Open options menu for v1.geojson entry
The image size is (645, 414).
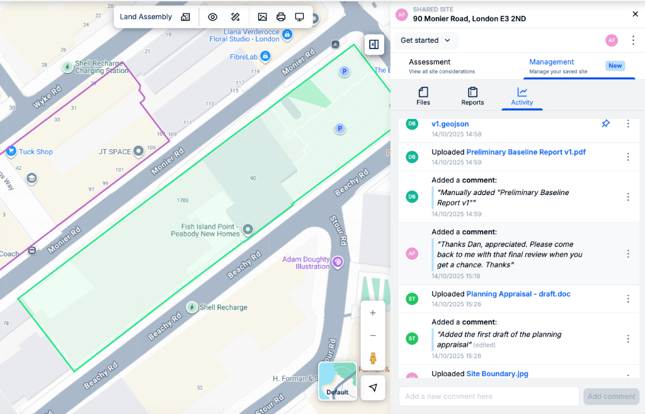pyautogui.click(x=627, y=124)
